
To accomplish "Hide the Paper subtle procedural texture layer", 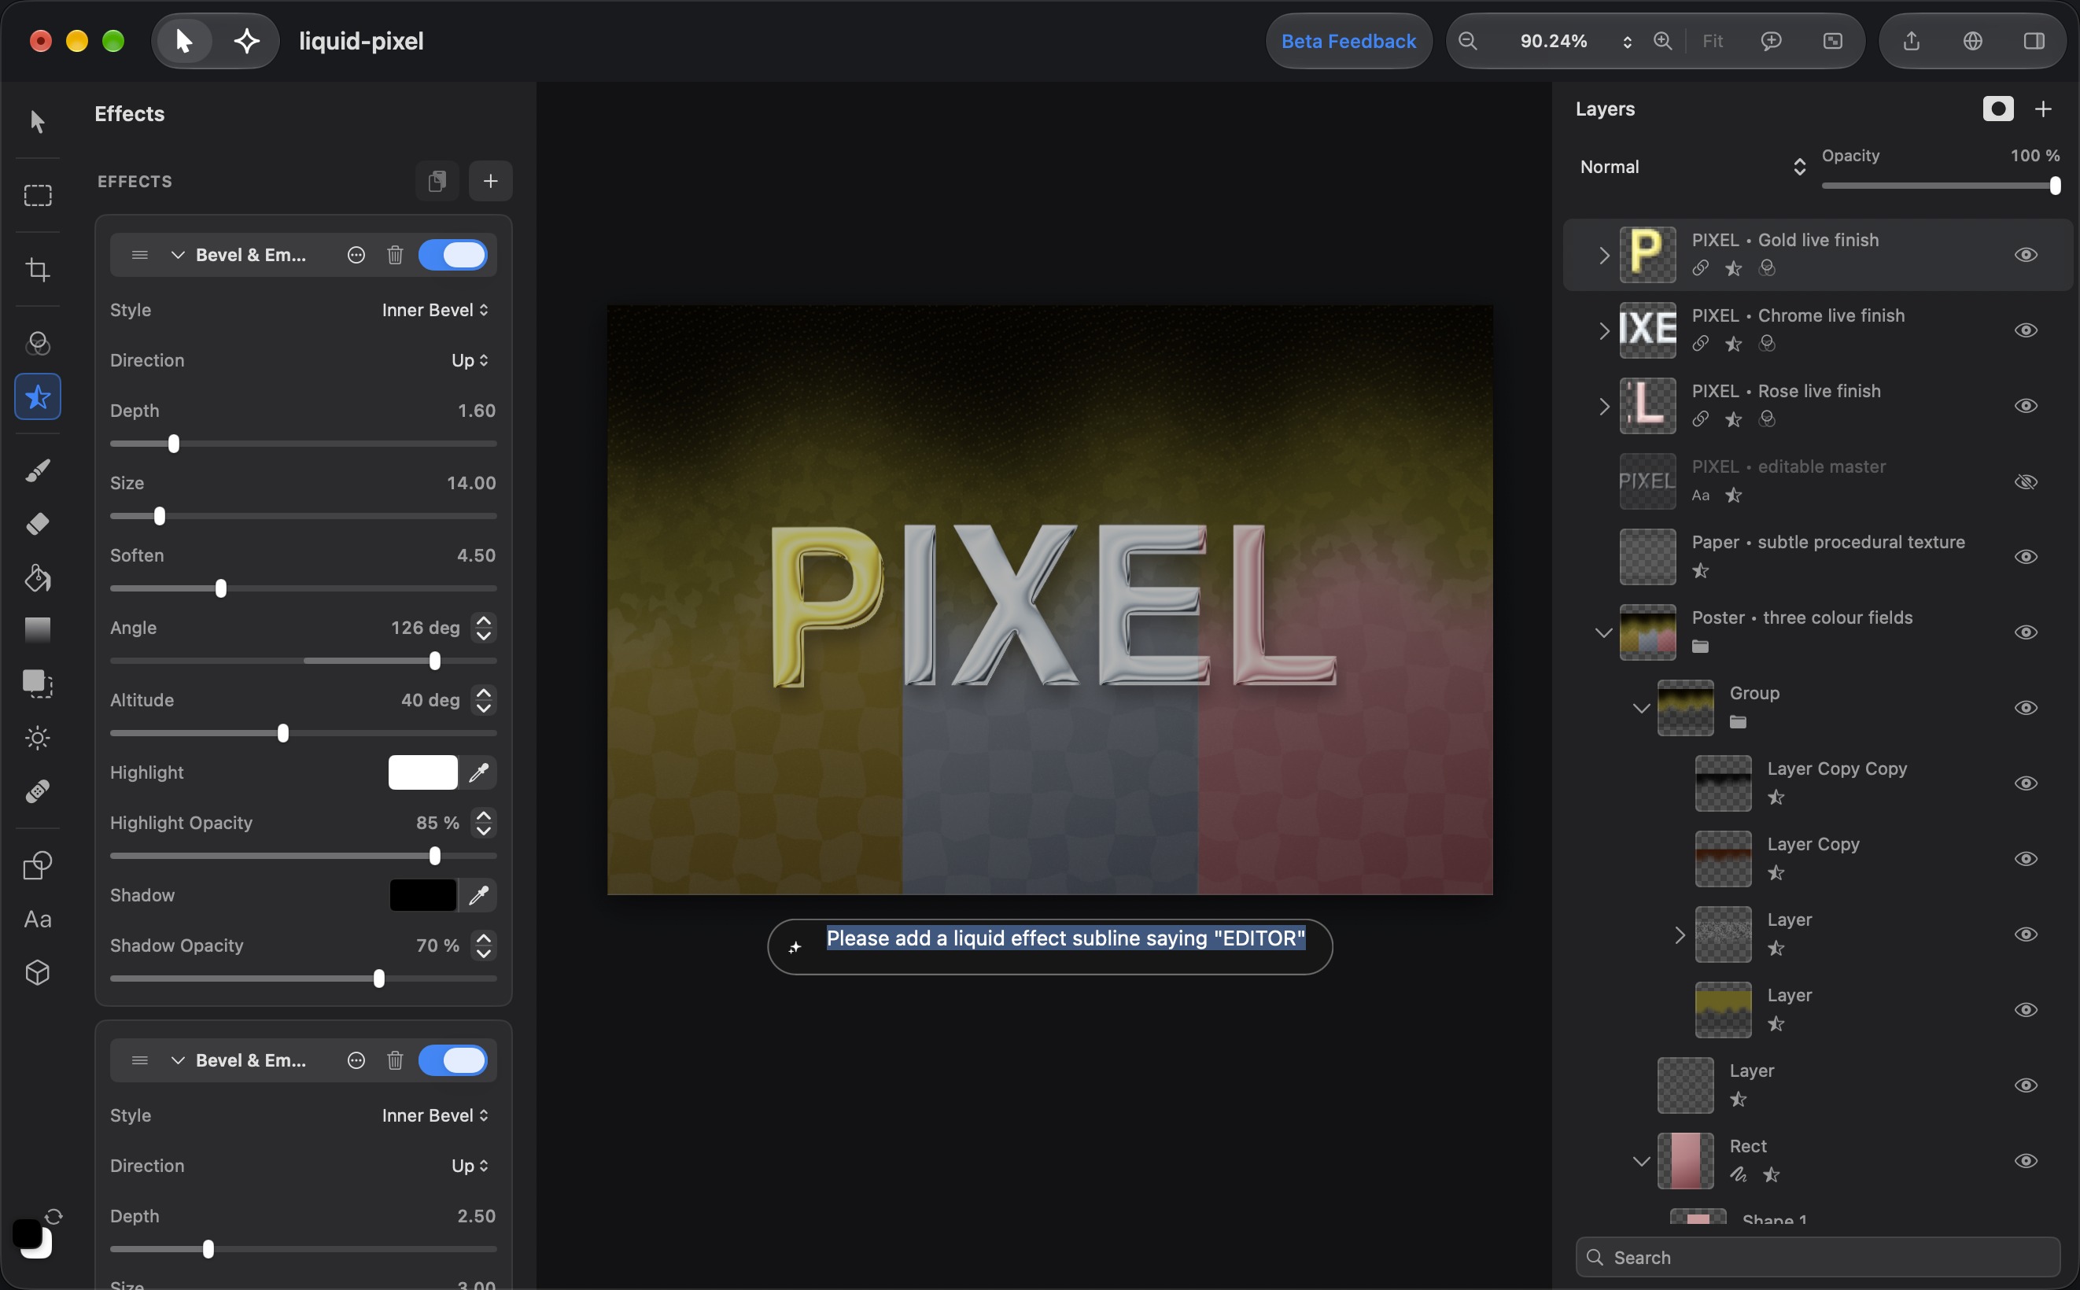I will pyautogui.click(x=2027, y=557).
